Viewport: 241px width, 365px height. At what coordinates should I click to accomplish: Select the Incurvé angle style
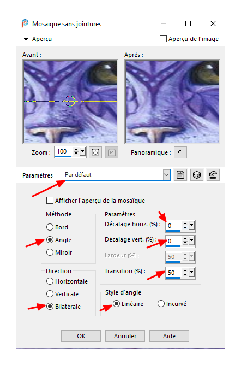(161, 304)
